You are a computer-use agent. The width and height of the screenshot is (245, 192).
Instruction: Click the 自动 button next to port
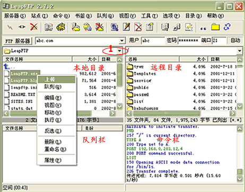(x=235, y=40)
